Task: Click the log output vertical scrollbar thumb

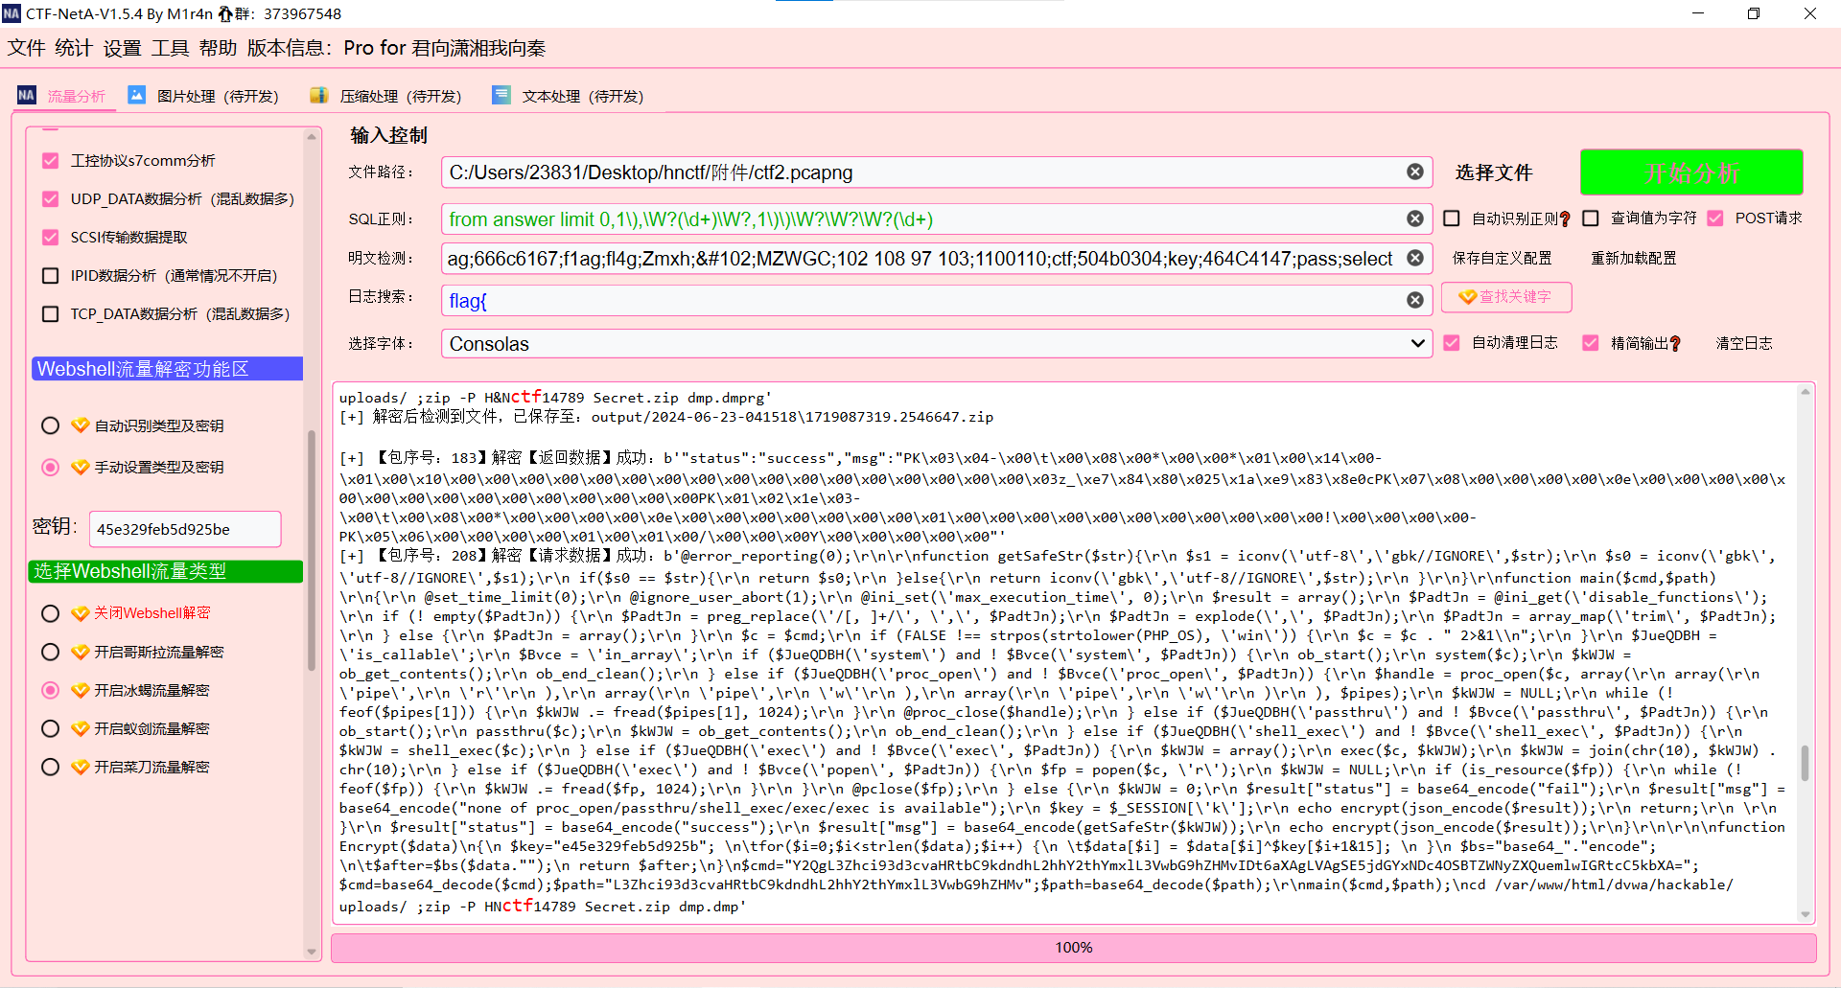Action: point(1806,763)
